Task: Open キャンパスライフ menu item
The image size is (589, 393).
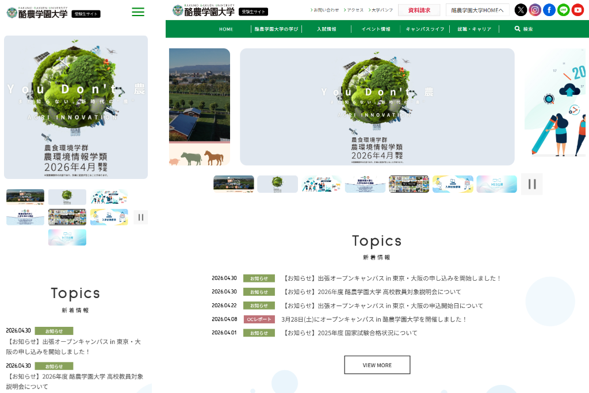Action: point(425,29)
